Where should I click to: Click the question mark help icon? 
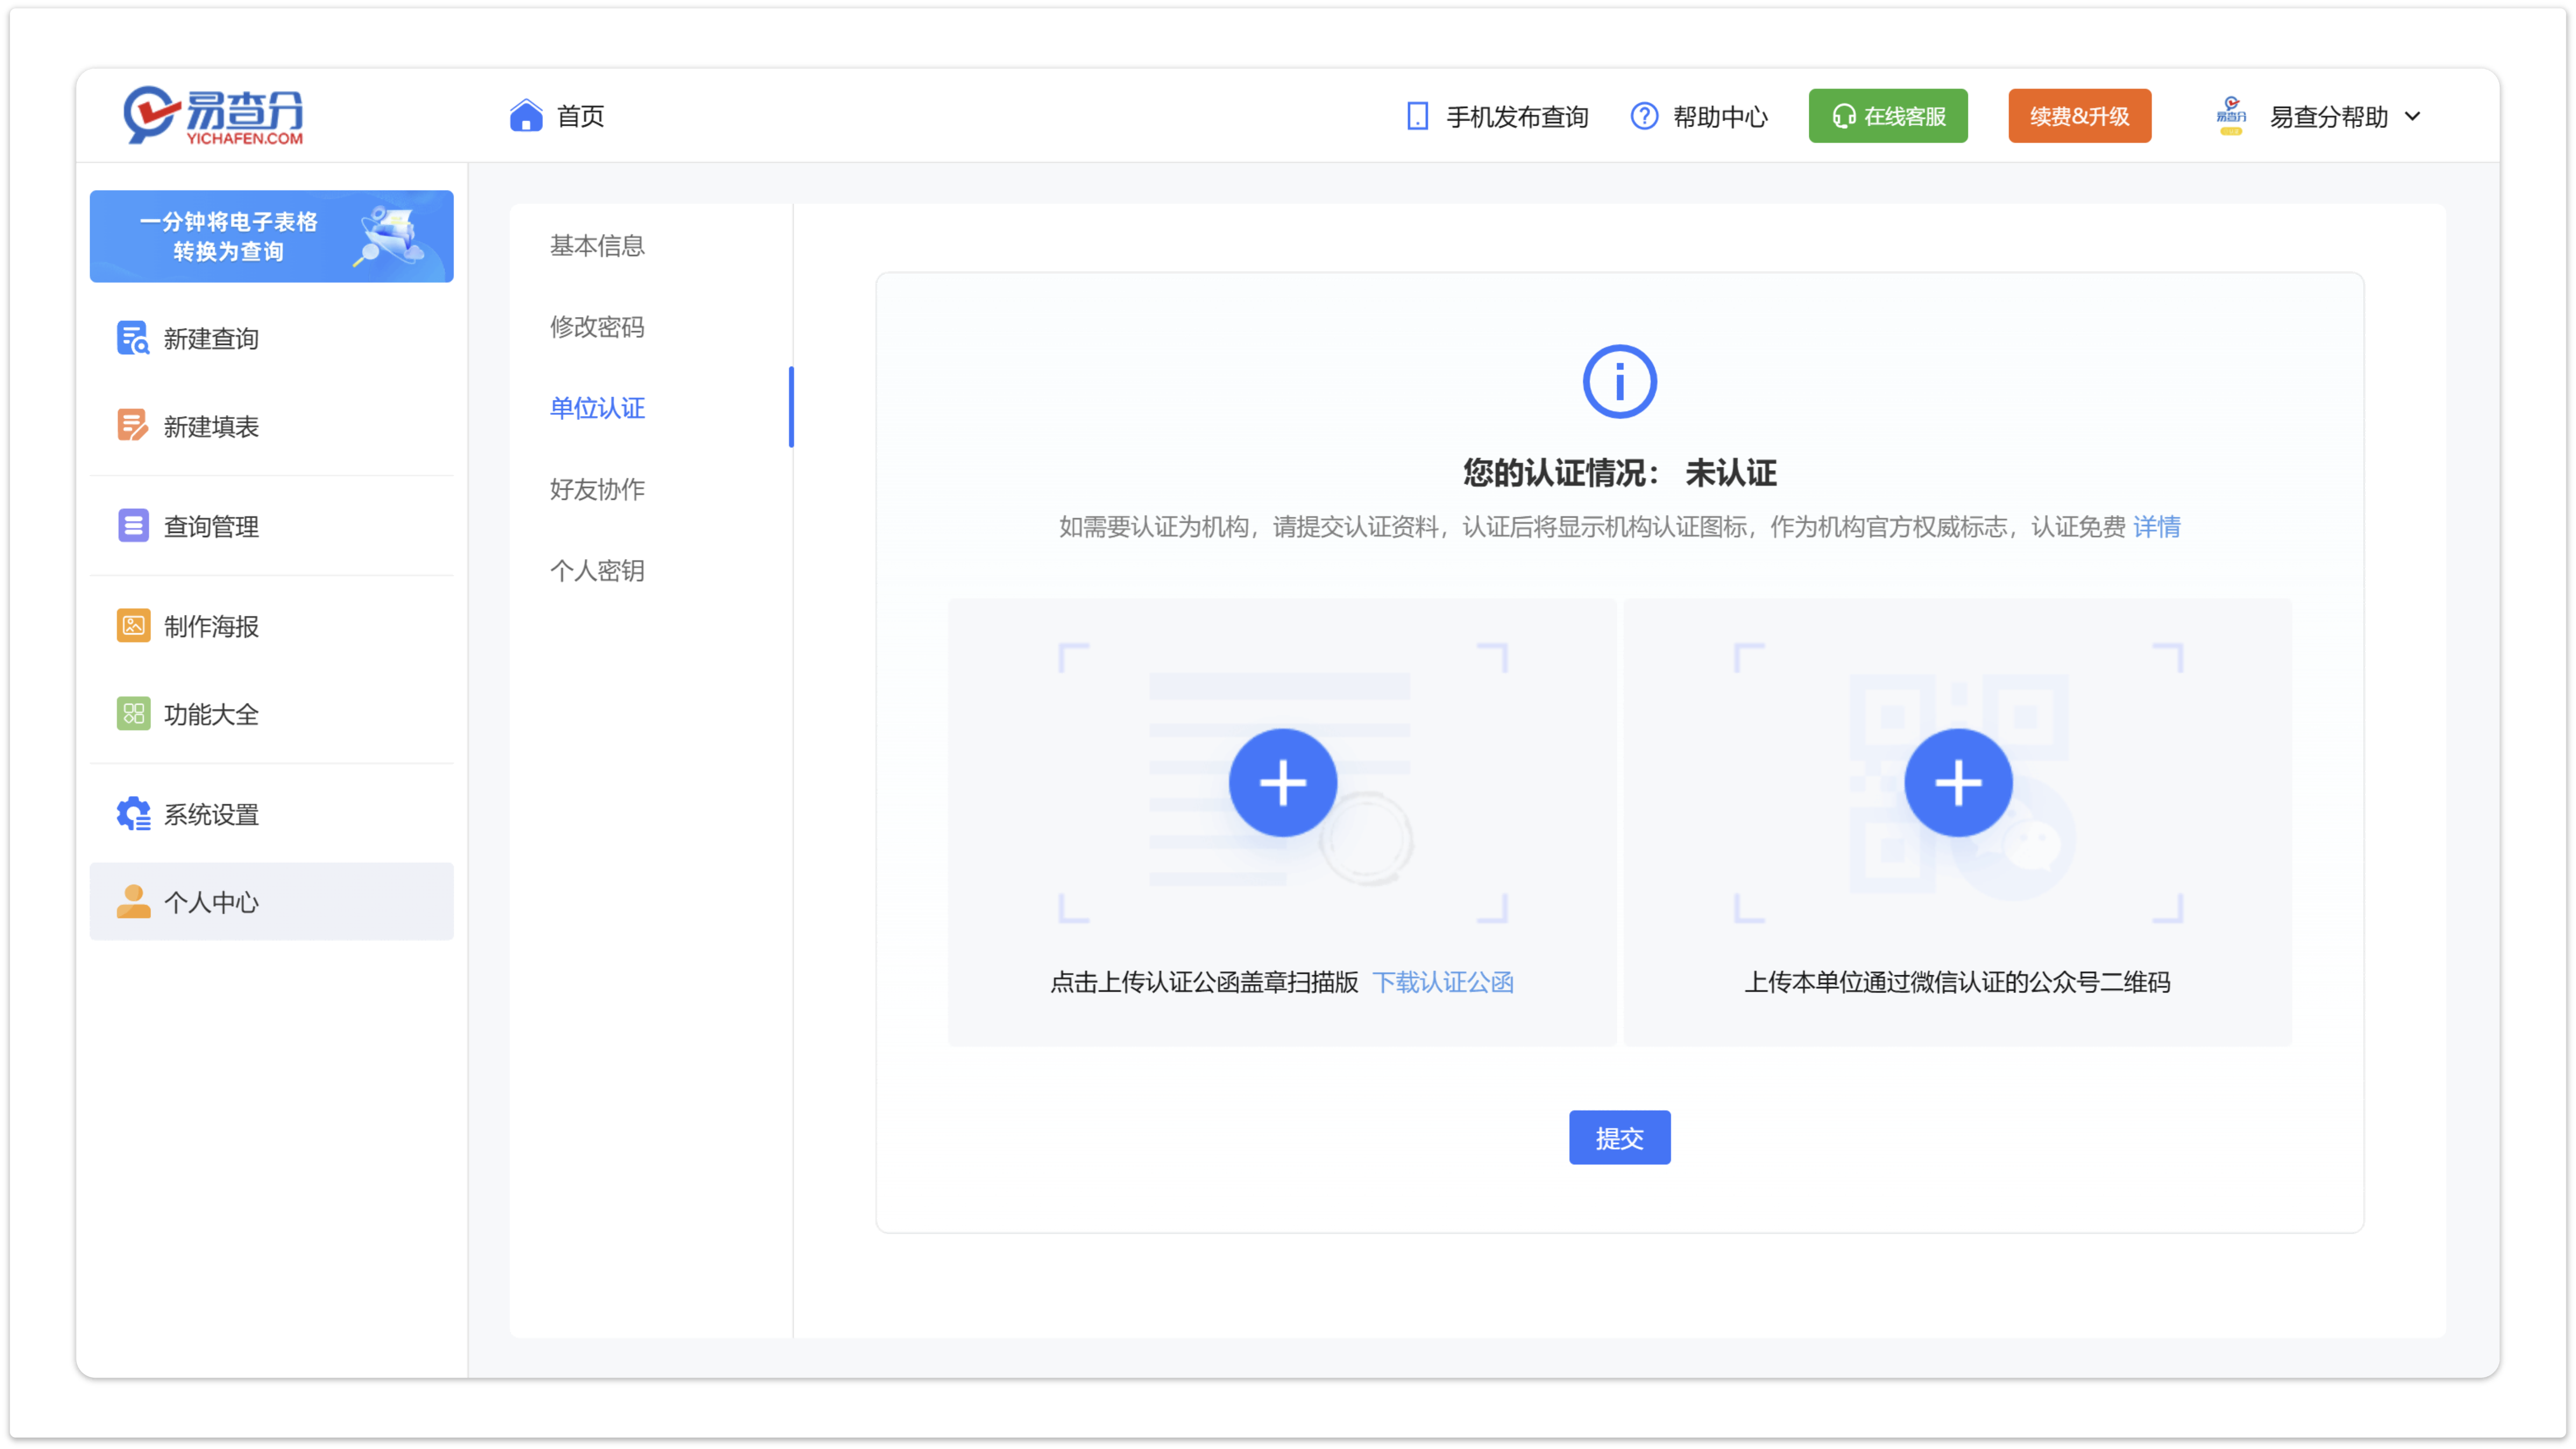(x=1644, y=116)
